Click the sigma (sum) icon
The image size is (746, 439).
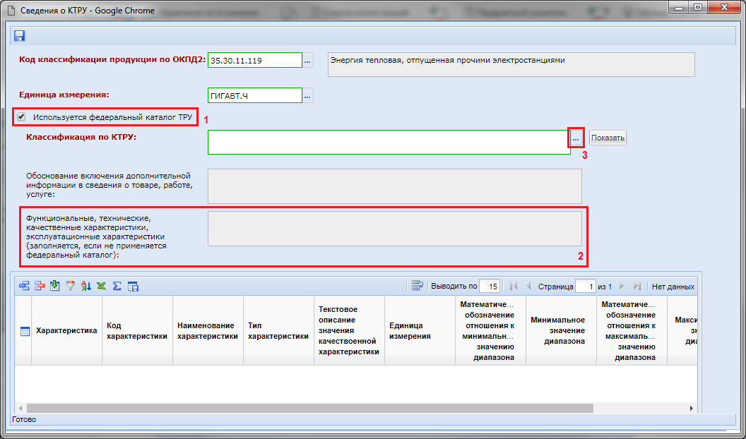(x=117, y=286)
